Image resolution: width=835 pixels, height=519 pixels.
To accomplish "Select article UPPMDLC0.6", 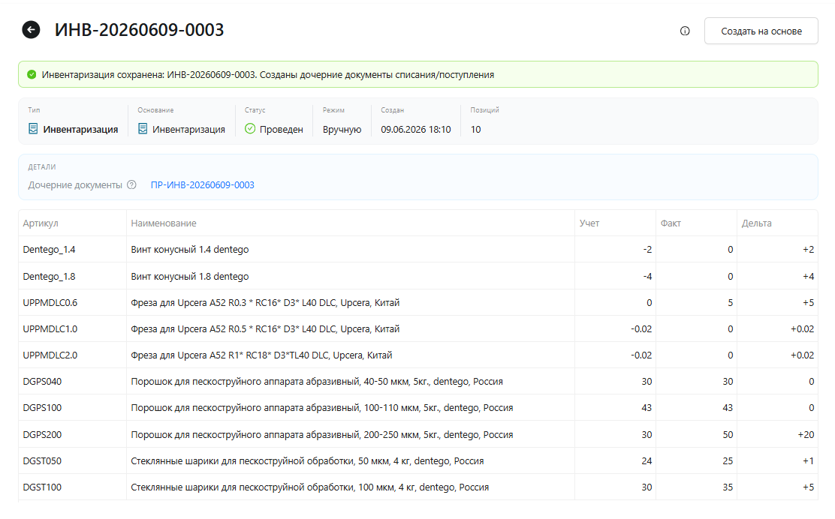I will (50, 302).
